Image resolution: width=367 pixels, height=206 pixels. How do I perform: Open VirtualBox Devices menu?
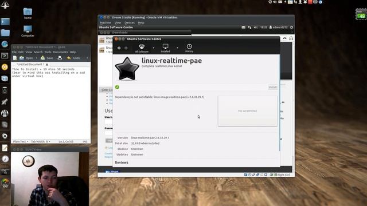click(130, 23)
